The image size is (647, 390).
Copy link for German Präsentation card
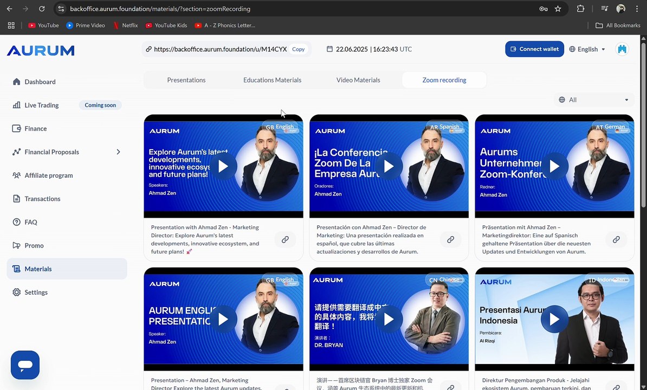[x=616, y=239]
